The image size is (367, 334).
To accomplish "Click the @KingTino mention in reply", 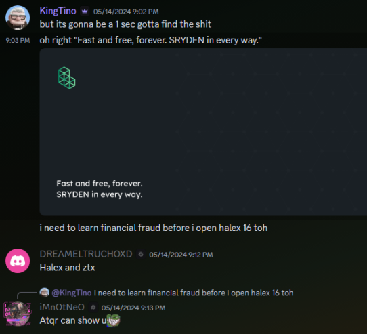I will (x=72, y=293).
